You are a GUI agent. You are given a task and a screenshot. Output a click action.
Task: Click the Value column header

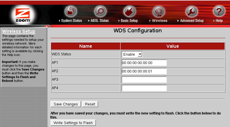tap(173, 46)
